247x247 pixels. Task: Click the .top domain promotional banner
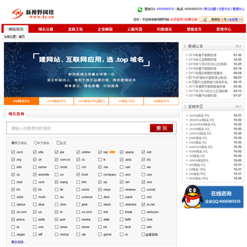[x=91, y=69]
